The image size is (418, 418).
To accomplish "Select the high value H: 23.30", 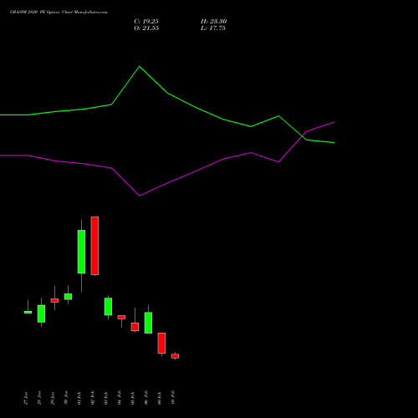I will click(214, 21).
